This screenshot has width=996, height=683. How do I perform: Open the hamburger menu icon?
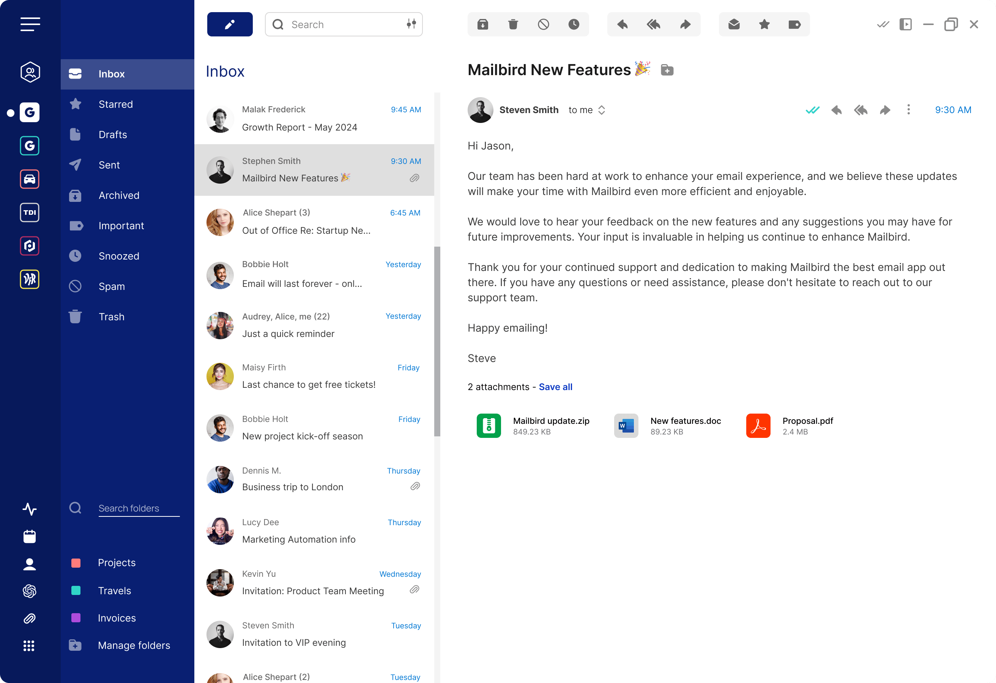[x=30, y=24]
